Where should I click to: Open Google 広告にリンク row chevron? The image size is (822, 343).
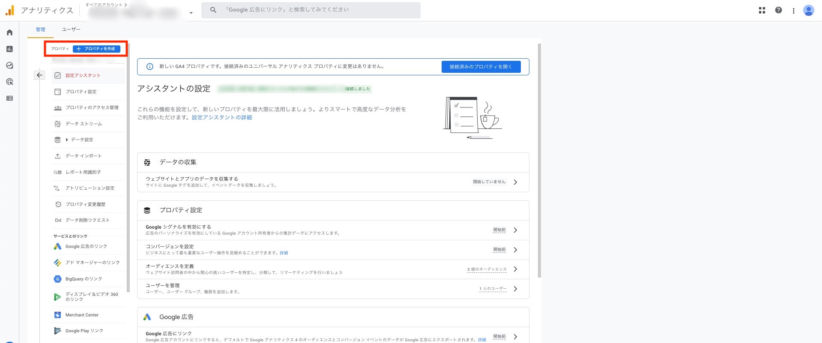(x=515, y=337)
